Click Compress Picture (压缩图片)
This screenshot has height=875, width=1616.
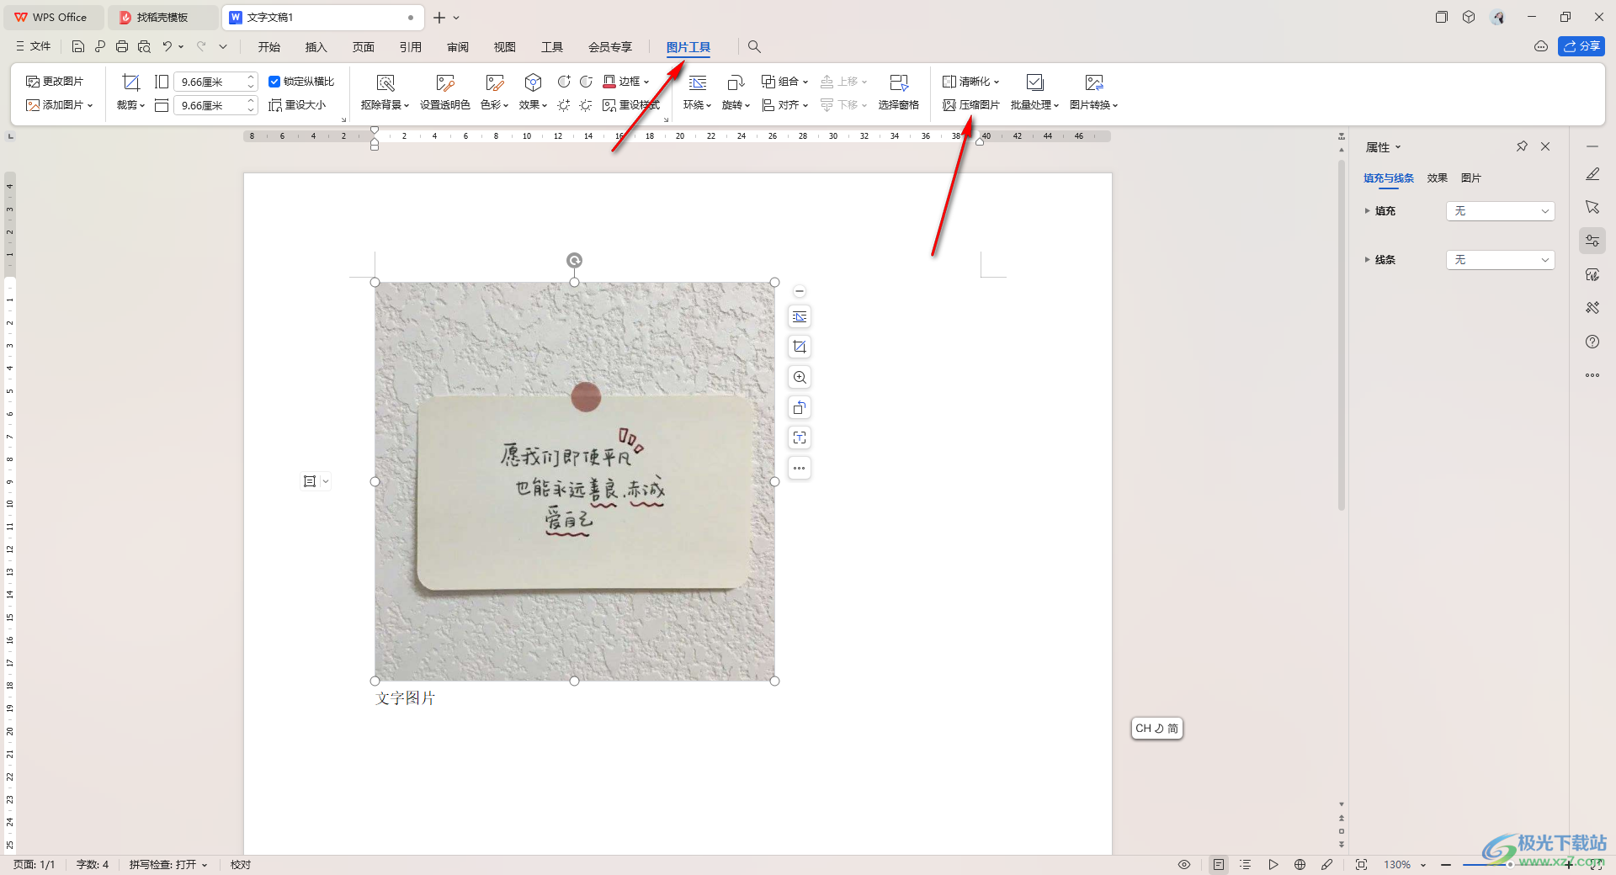click(x=971, y=105)
